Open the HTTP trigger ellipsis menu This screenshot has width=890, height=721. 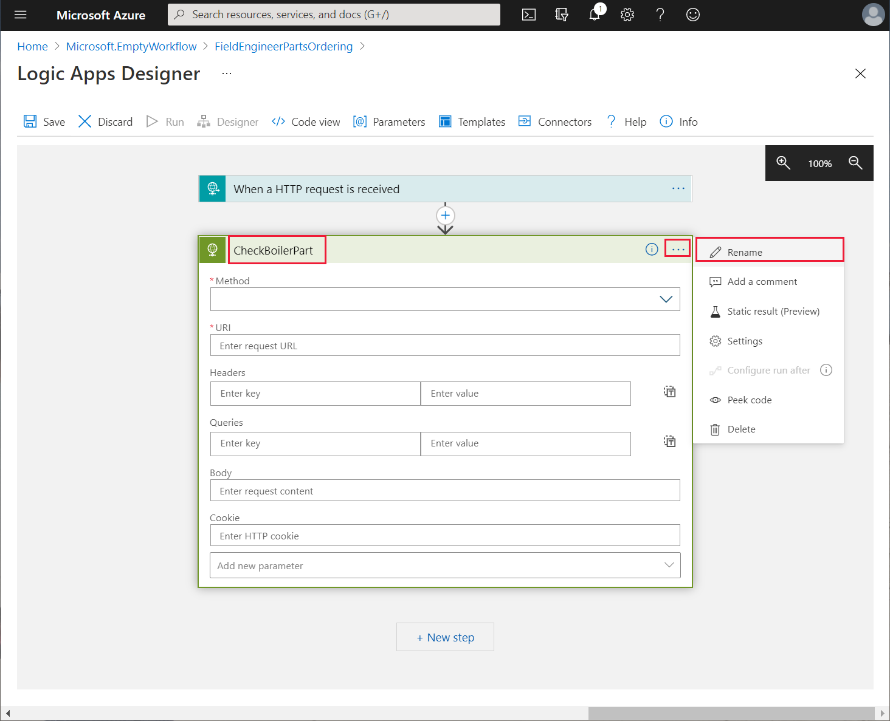pos(678,189)
